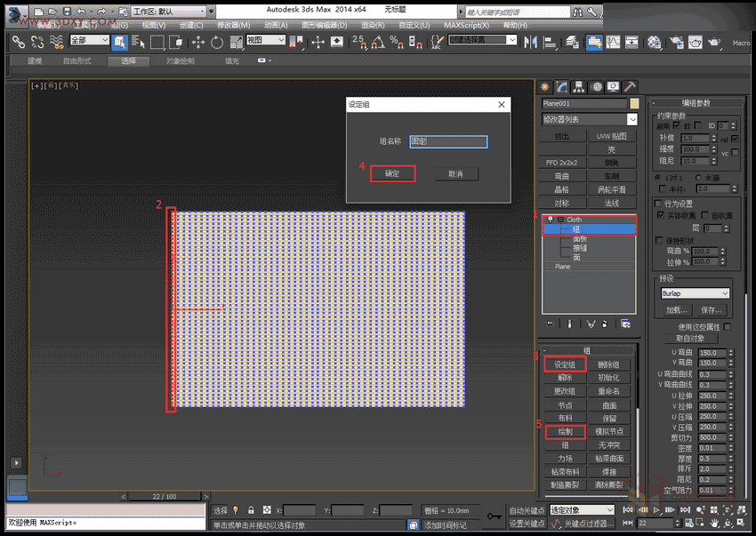Click 确定 in the 设定组 dialog
Viewport: 756px width, 536px height.
[x=392, y=173]
